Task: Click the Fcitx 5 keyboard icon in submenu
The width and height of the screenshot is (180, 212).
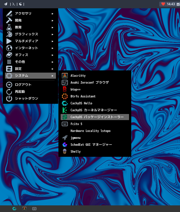Action: 65,124
